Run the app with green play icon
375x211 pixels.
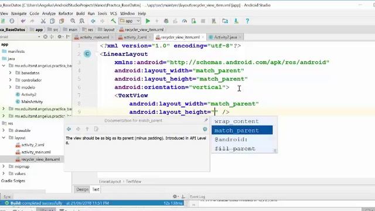click(148, 21)
